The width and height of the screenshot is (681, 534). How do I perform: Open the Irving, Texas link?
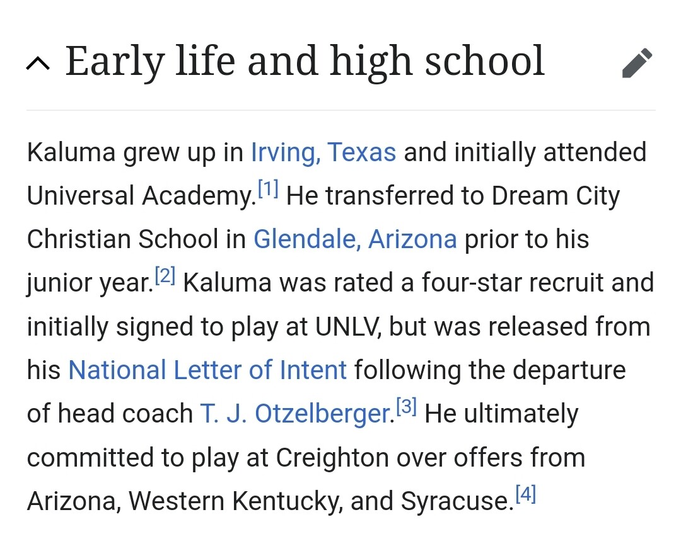323,152
